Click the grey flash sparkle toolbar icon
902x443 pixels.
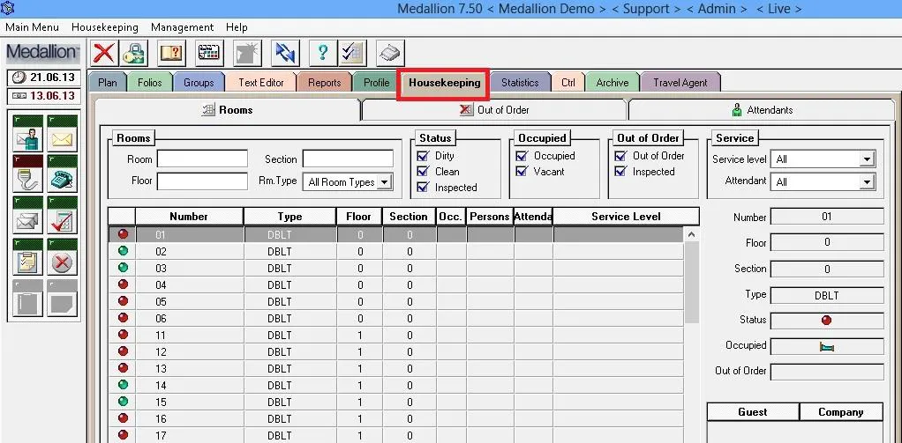pyautogui.click(x=247, y=54)
